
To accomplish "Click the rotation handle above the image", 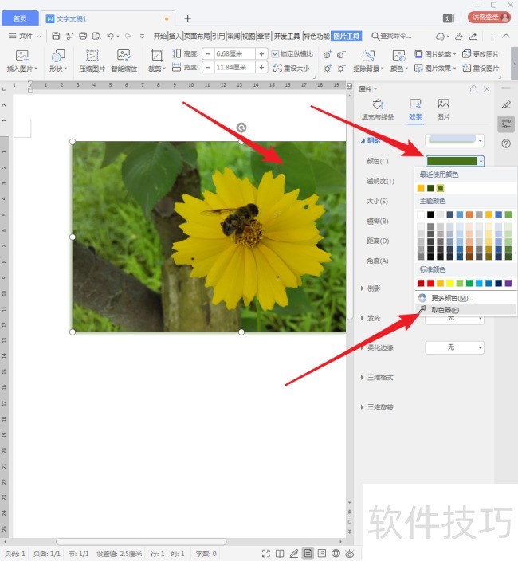I will click(241, 127).
